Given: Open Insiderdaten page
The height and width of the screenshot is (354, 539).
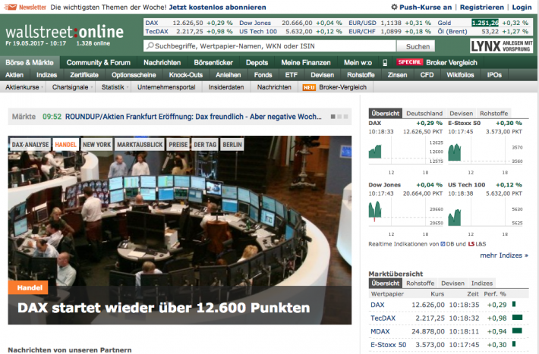Looking at the screenshot, I should [x=226, y=87].
